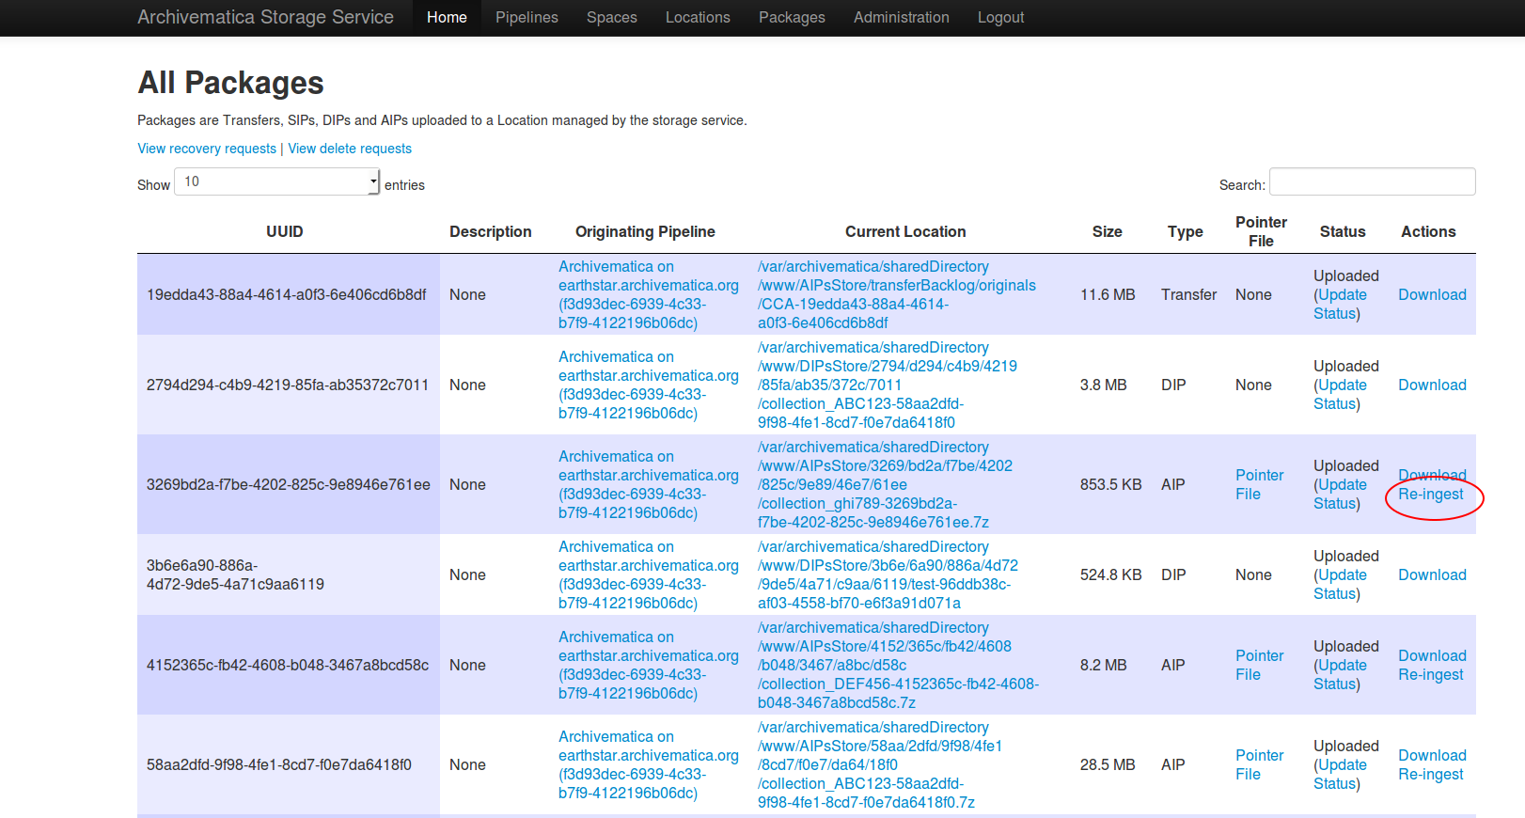Image resolution: width=1525 pixels, height=818 pixels.
Task: Open the Administration section
Action: click(x=901, y=18)
